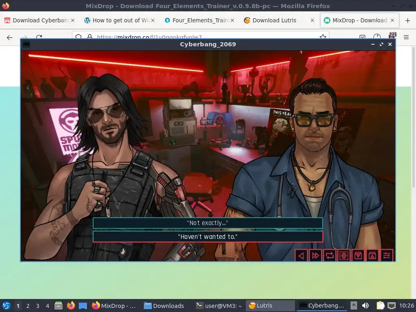Activate the skip fast-forward icon in game
This screenshot has height=312, width=416.
pos(315,256)
